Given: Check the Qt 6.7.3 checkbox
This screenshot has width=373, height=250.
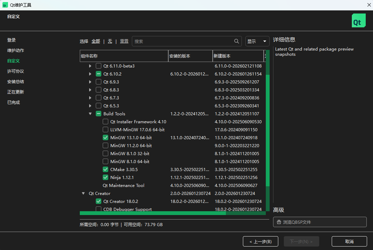Looking at the screenshot, I should (99, 98).
